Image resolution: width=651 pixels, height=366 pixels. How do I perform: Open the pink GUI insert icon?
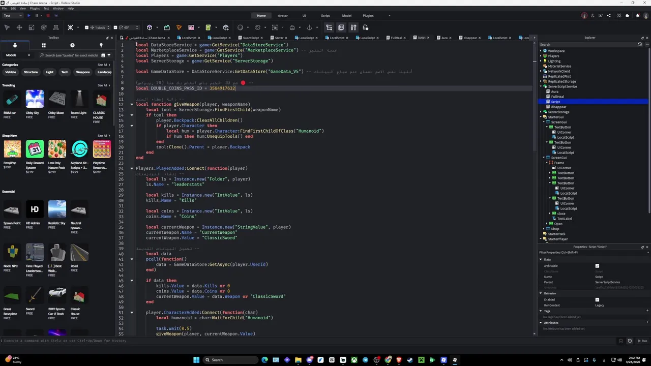[191, 27]
